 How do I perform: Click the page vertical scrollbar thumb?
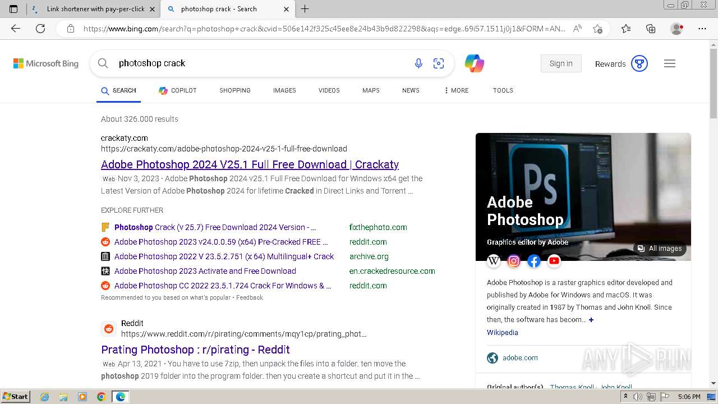coord(714,82)
